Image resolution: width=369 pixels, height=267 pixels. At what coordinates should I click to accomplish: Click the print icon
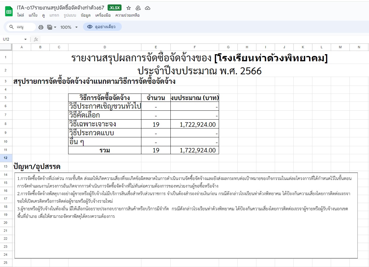coord(41,27)
